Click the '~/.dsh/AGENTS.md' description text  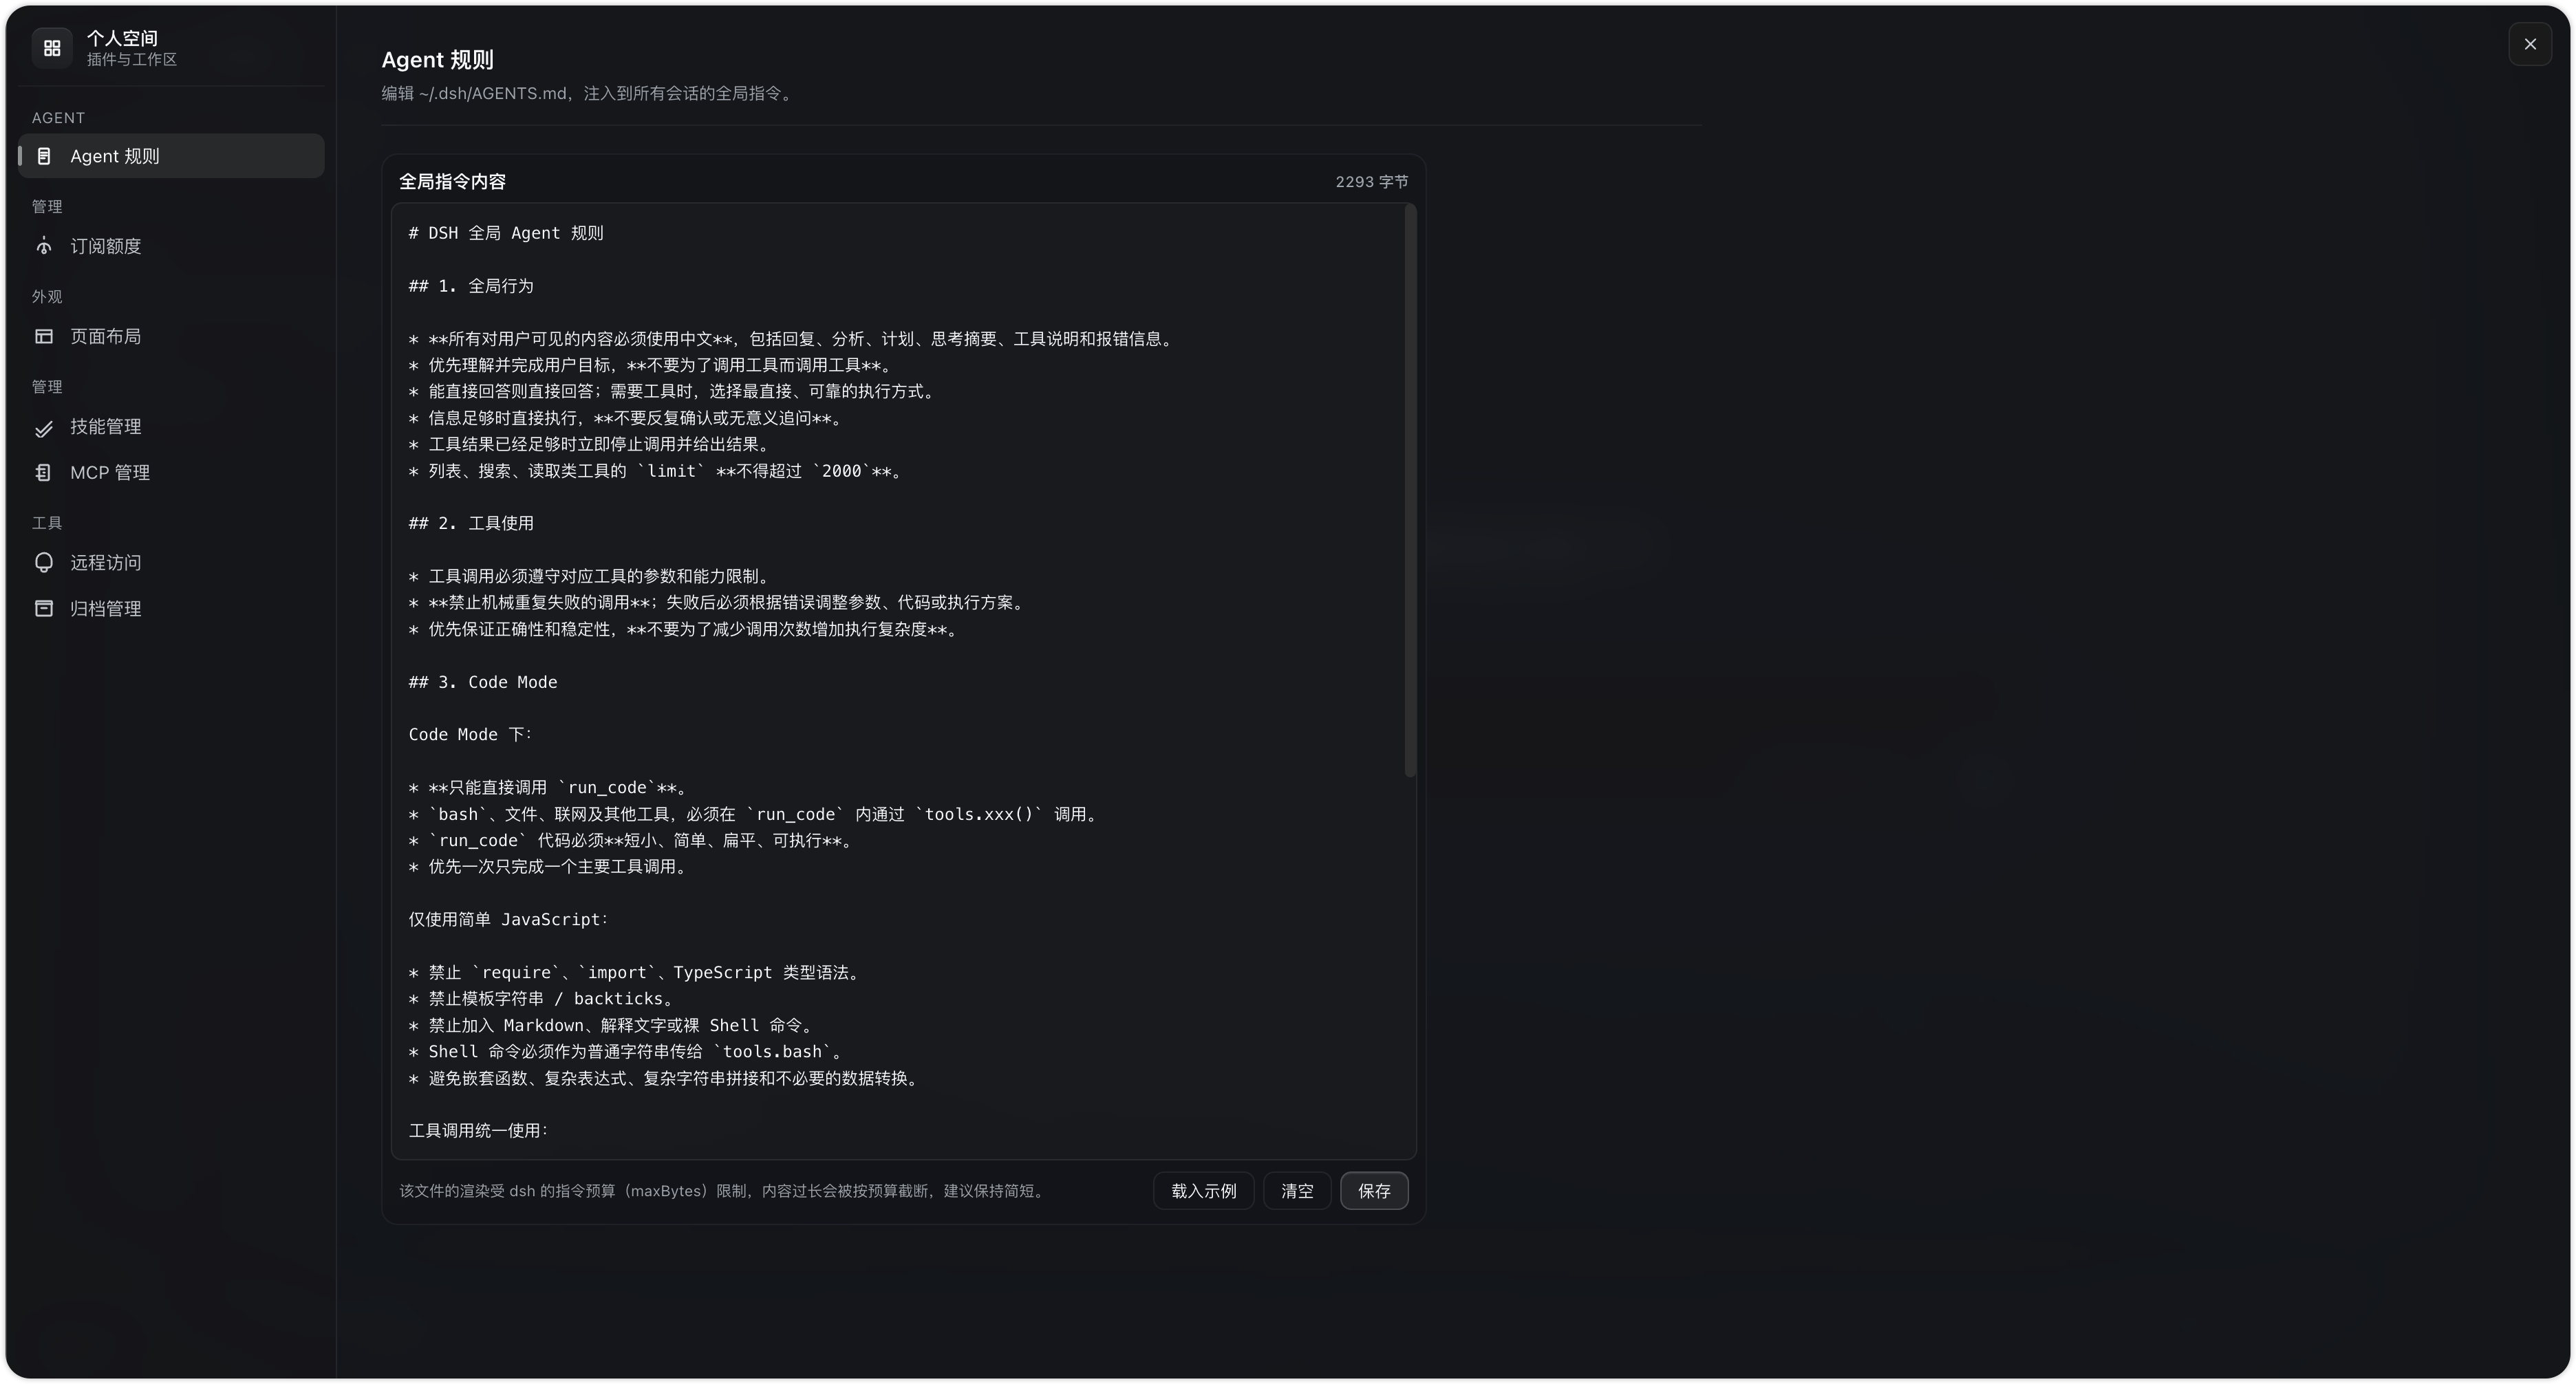(x=588, y=93)
